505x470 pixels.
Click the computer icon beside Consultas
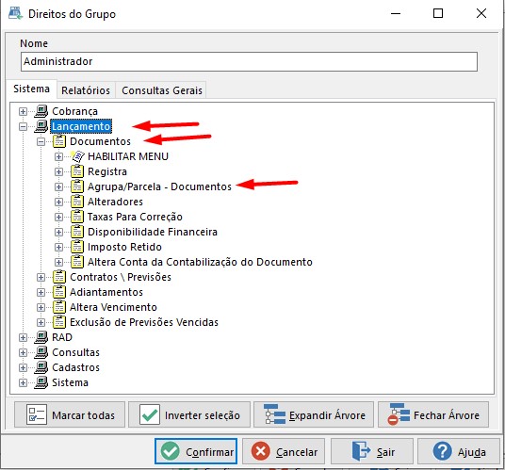41,352
